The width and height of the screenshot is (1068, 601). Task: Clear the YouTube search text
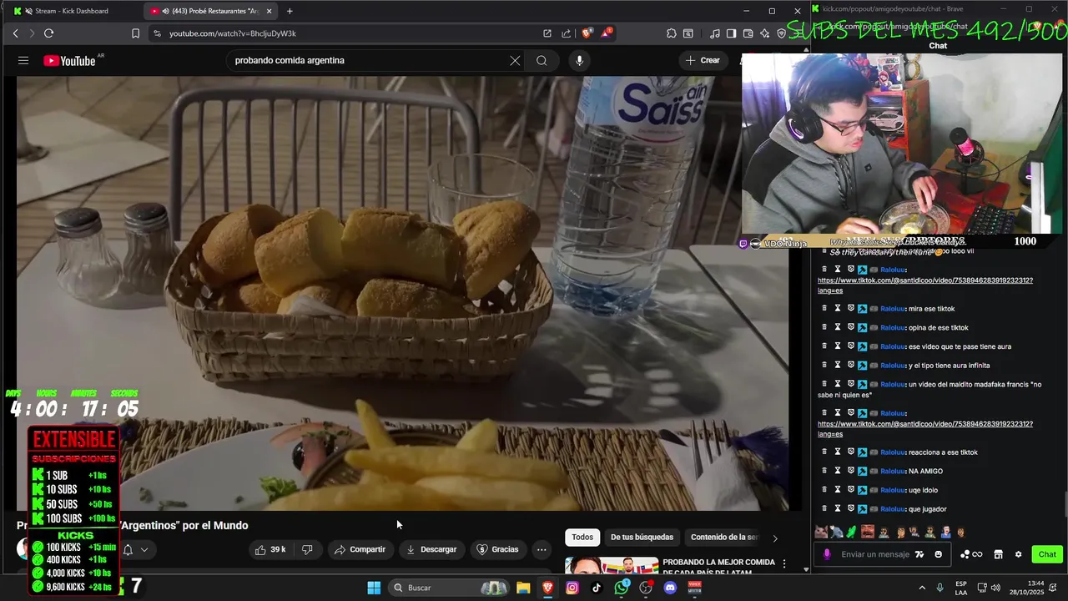pyautogui.click(x=515, y=60)
